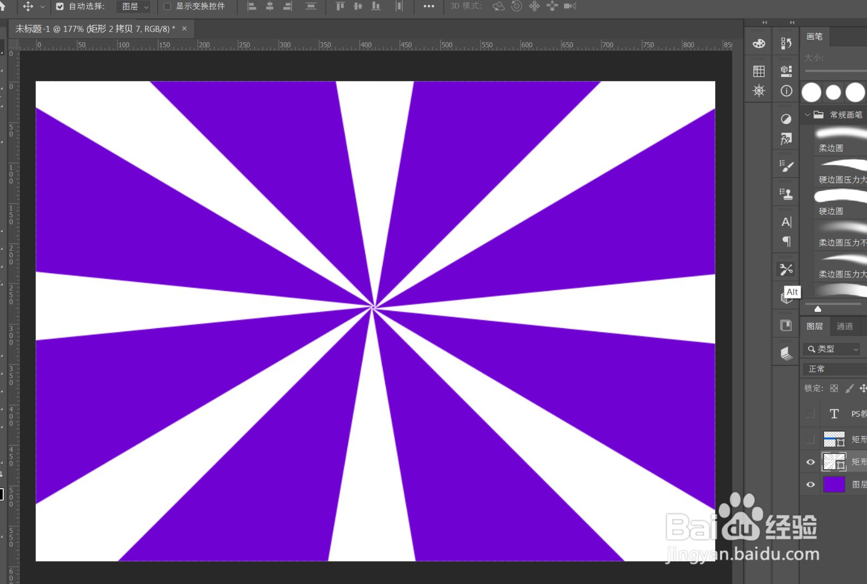Click the brush 大小 size slider track
Viewport: 867px width, 584px height.
[x=836, y=71]
